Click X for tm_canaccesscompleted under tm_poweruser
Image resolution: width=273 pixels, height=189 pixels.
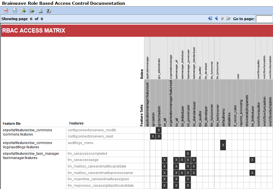click(x=188, y=154)
